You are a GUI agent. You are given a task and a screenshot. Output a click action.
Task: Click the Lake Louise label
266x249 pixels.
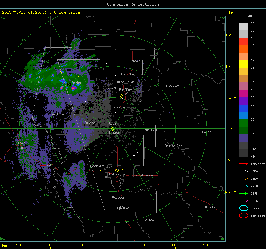23,145
